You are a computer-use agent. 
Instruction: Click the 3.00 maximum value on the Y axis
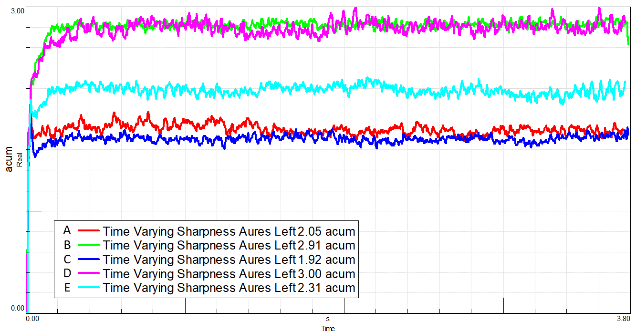[x=17, y=10]
